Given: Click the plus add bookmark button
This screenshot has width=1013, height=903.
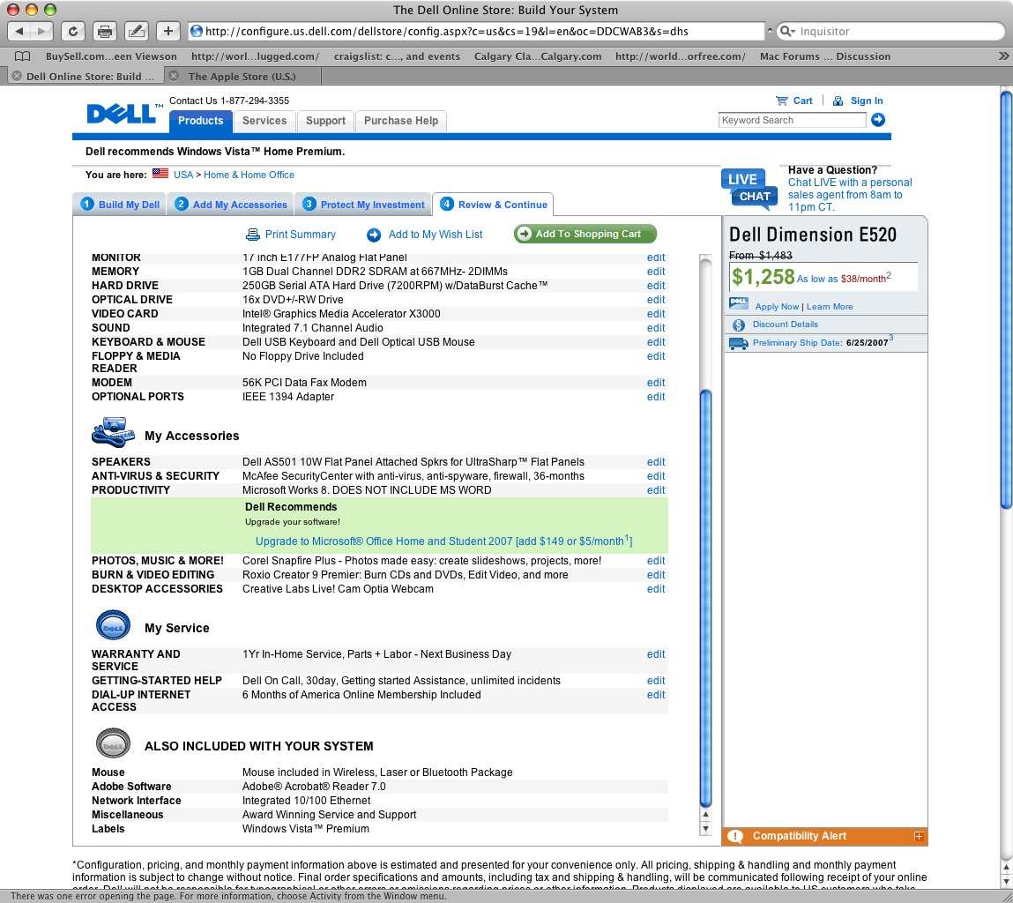Looking at the screenshot, I should point(168,30).
